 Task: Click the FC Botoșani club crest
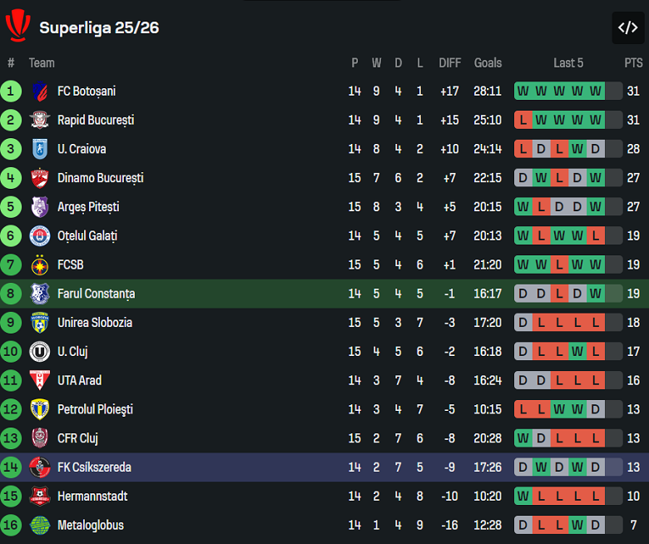(x=39, y=91)
